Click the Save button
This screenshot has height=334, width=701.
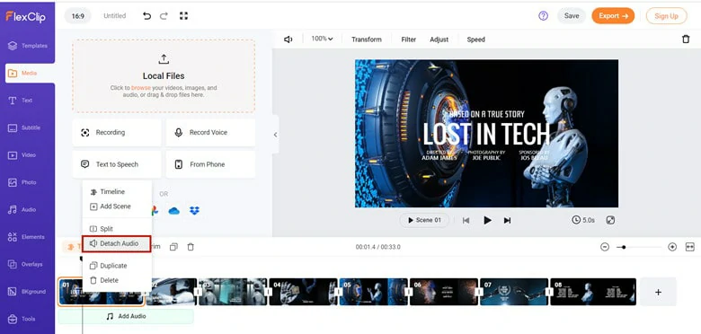point(572,16)
